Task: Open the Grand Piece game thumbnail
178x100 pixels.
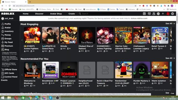Action: click(x=51, y=35)
